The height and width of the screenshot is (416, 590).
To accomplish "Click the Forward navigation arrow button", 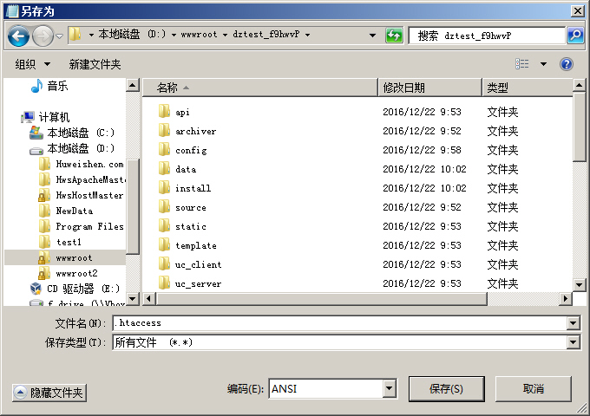I will [x=43, y=36].
